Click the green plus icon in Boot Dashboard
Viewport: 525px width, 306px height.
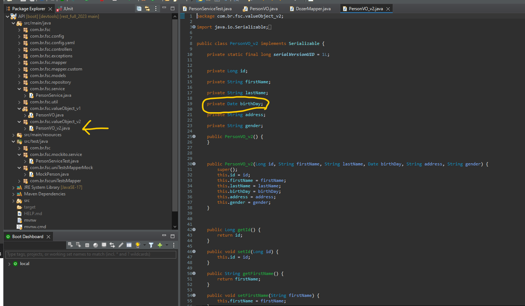click(160, 245)
